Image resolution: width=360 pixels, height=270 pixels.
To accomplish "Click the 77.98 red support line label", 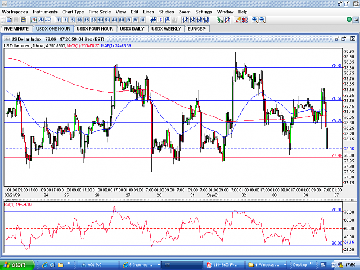I will (336, 155).
